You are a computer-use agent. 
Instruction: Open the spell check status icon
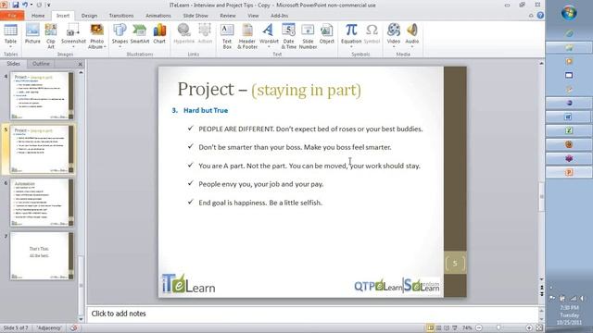(x=73, y=327)
